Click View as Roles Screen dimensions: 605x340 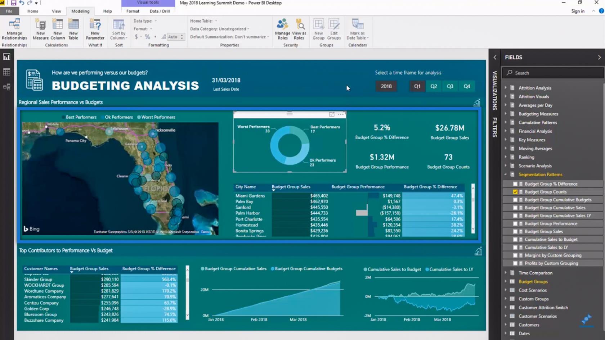point(299,30)
